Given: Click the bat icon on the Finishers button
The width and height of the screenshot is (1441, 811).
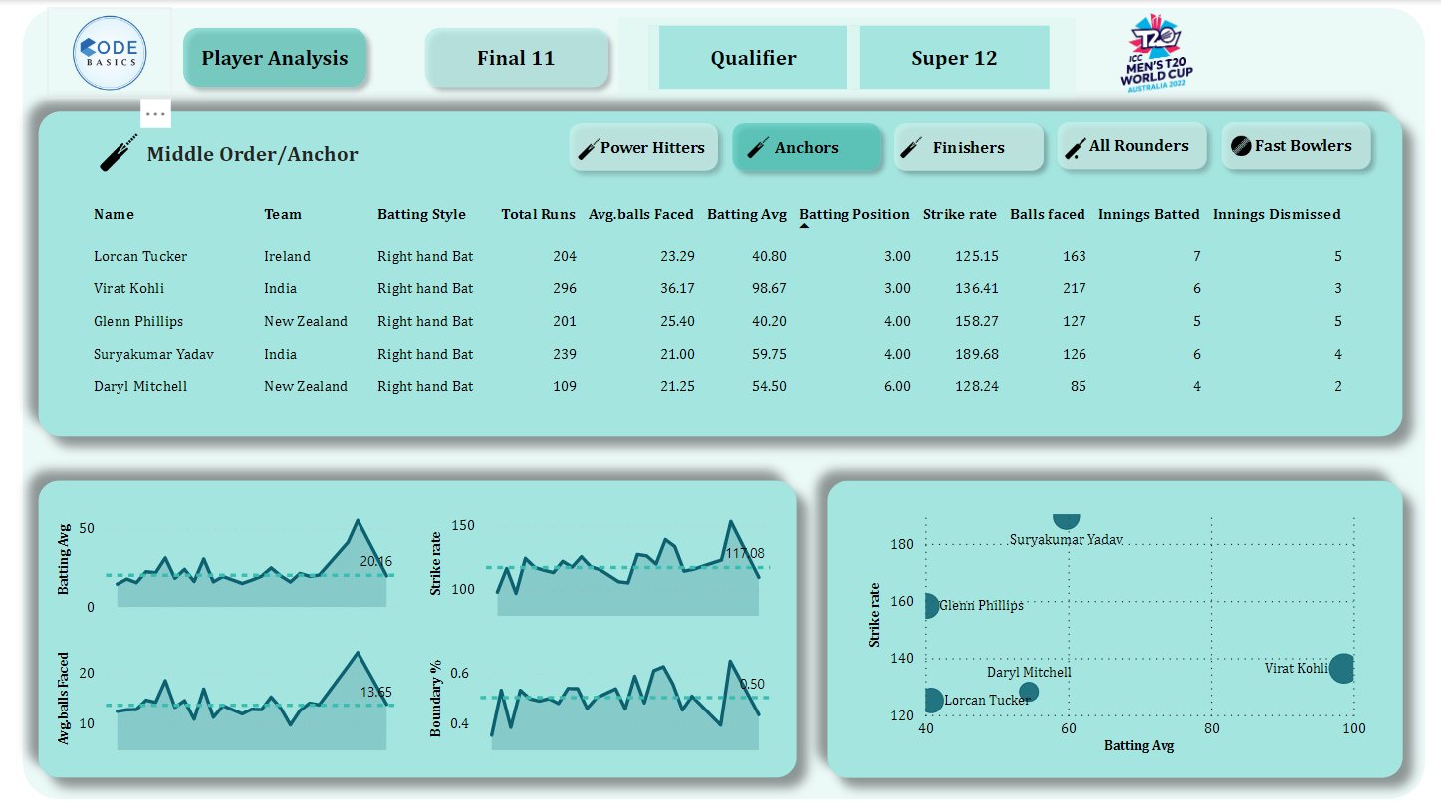Looking at the screenshot, I should (x=909, y=146).
